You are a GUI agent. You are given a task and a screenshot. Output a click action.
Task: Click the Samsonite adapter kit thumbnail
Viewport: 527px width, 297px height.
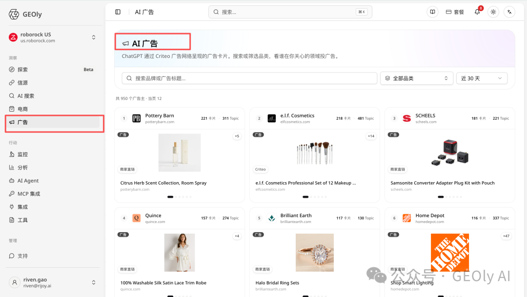click(x=450, y=153)
